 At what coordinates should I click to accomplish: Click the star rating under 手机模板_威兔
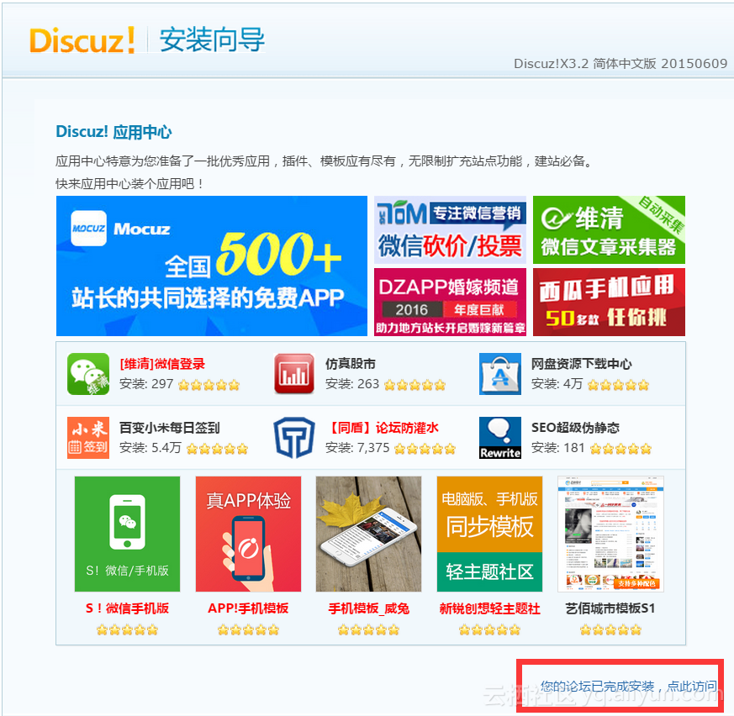pos(369,630)
